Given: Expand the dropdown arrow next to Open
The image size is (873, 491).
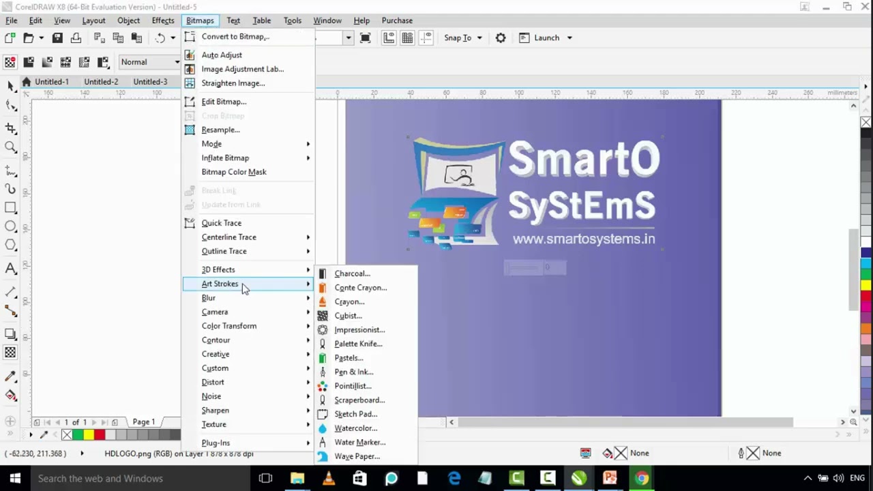Looking at the screenshot, I should point(41,38).
